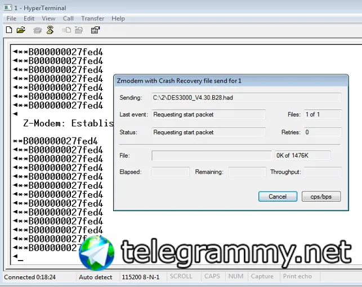Click the Status field in dialog
Screen dimensions: 362x287
[208, 132]
